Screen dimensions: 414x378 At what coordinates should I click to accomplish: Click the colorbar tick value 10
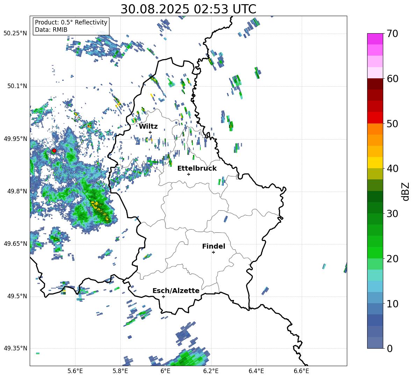(x=392, y=304)
